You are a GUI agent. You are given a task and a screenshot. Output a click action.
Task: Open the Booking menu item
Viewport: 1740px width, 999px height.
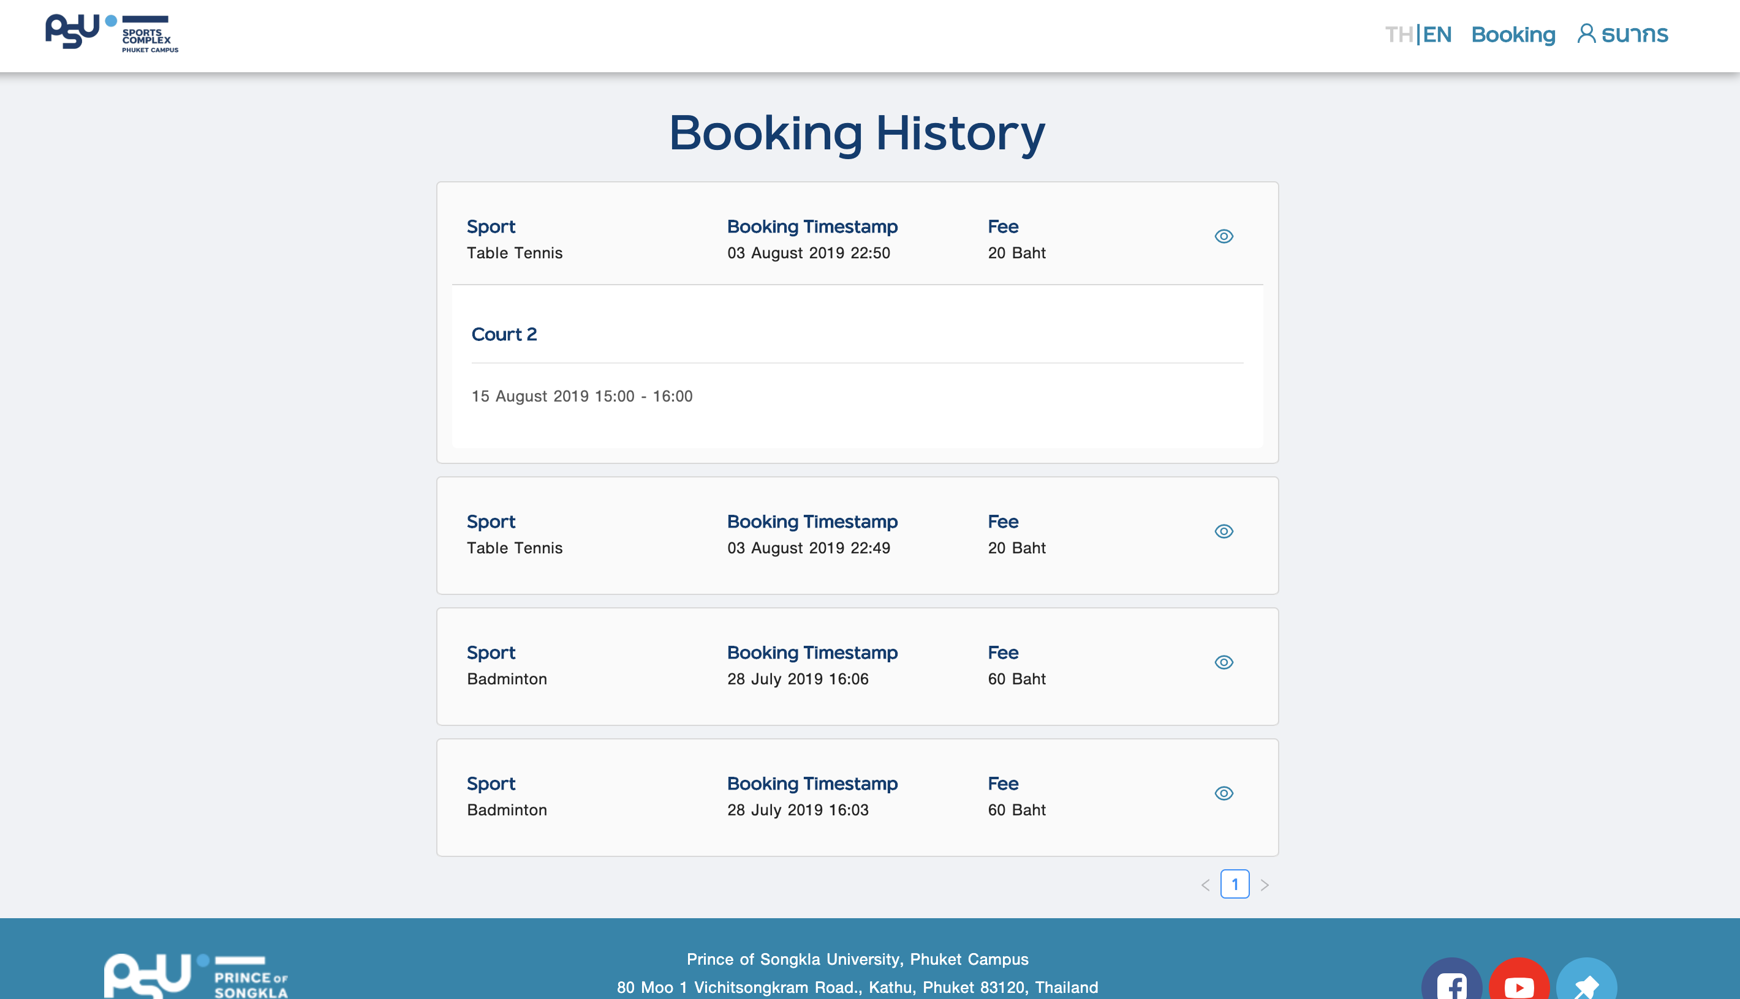coord(1513,34)
